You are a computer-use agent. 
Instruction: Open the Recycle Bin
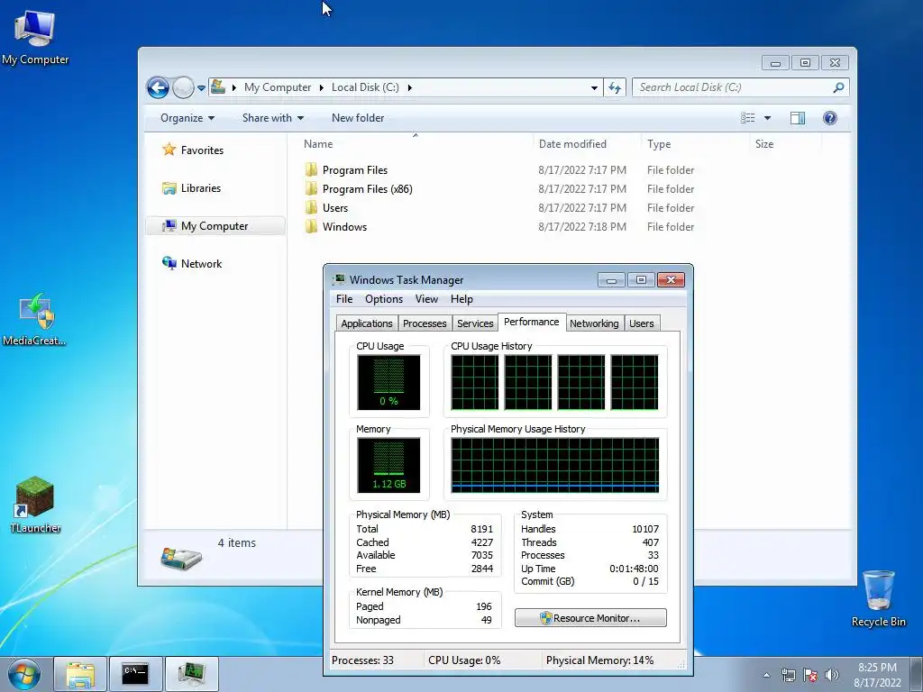(878, 598)
